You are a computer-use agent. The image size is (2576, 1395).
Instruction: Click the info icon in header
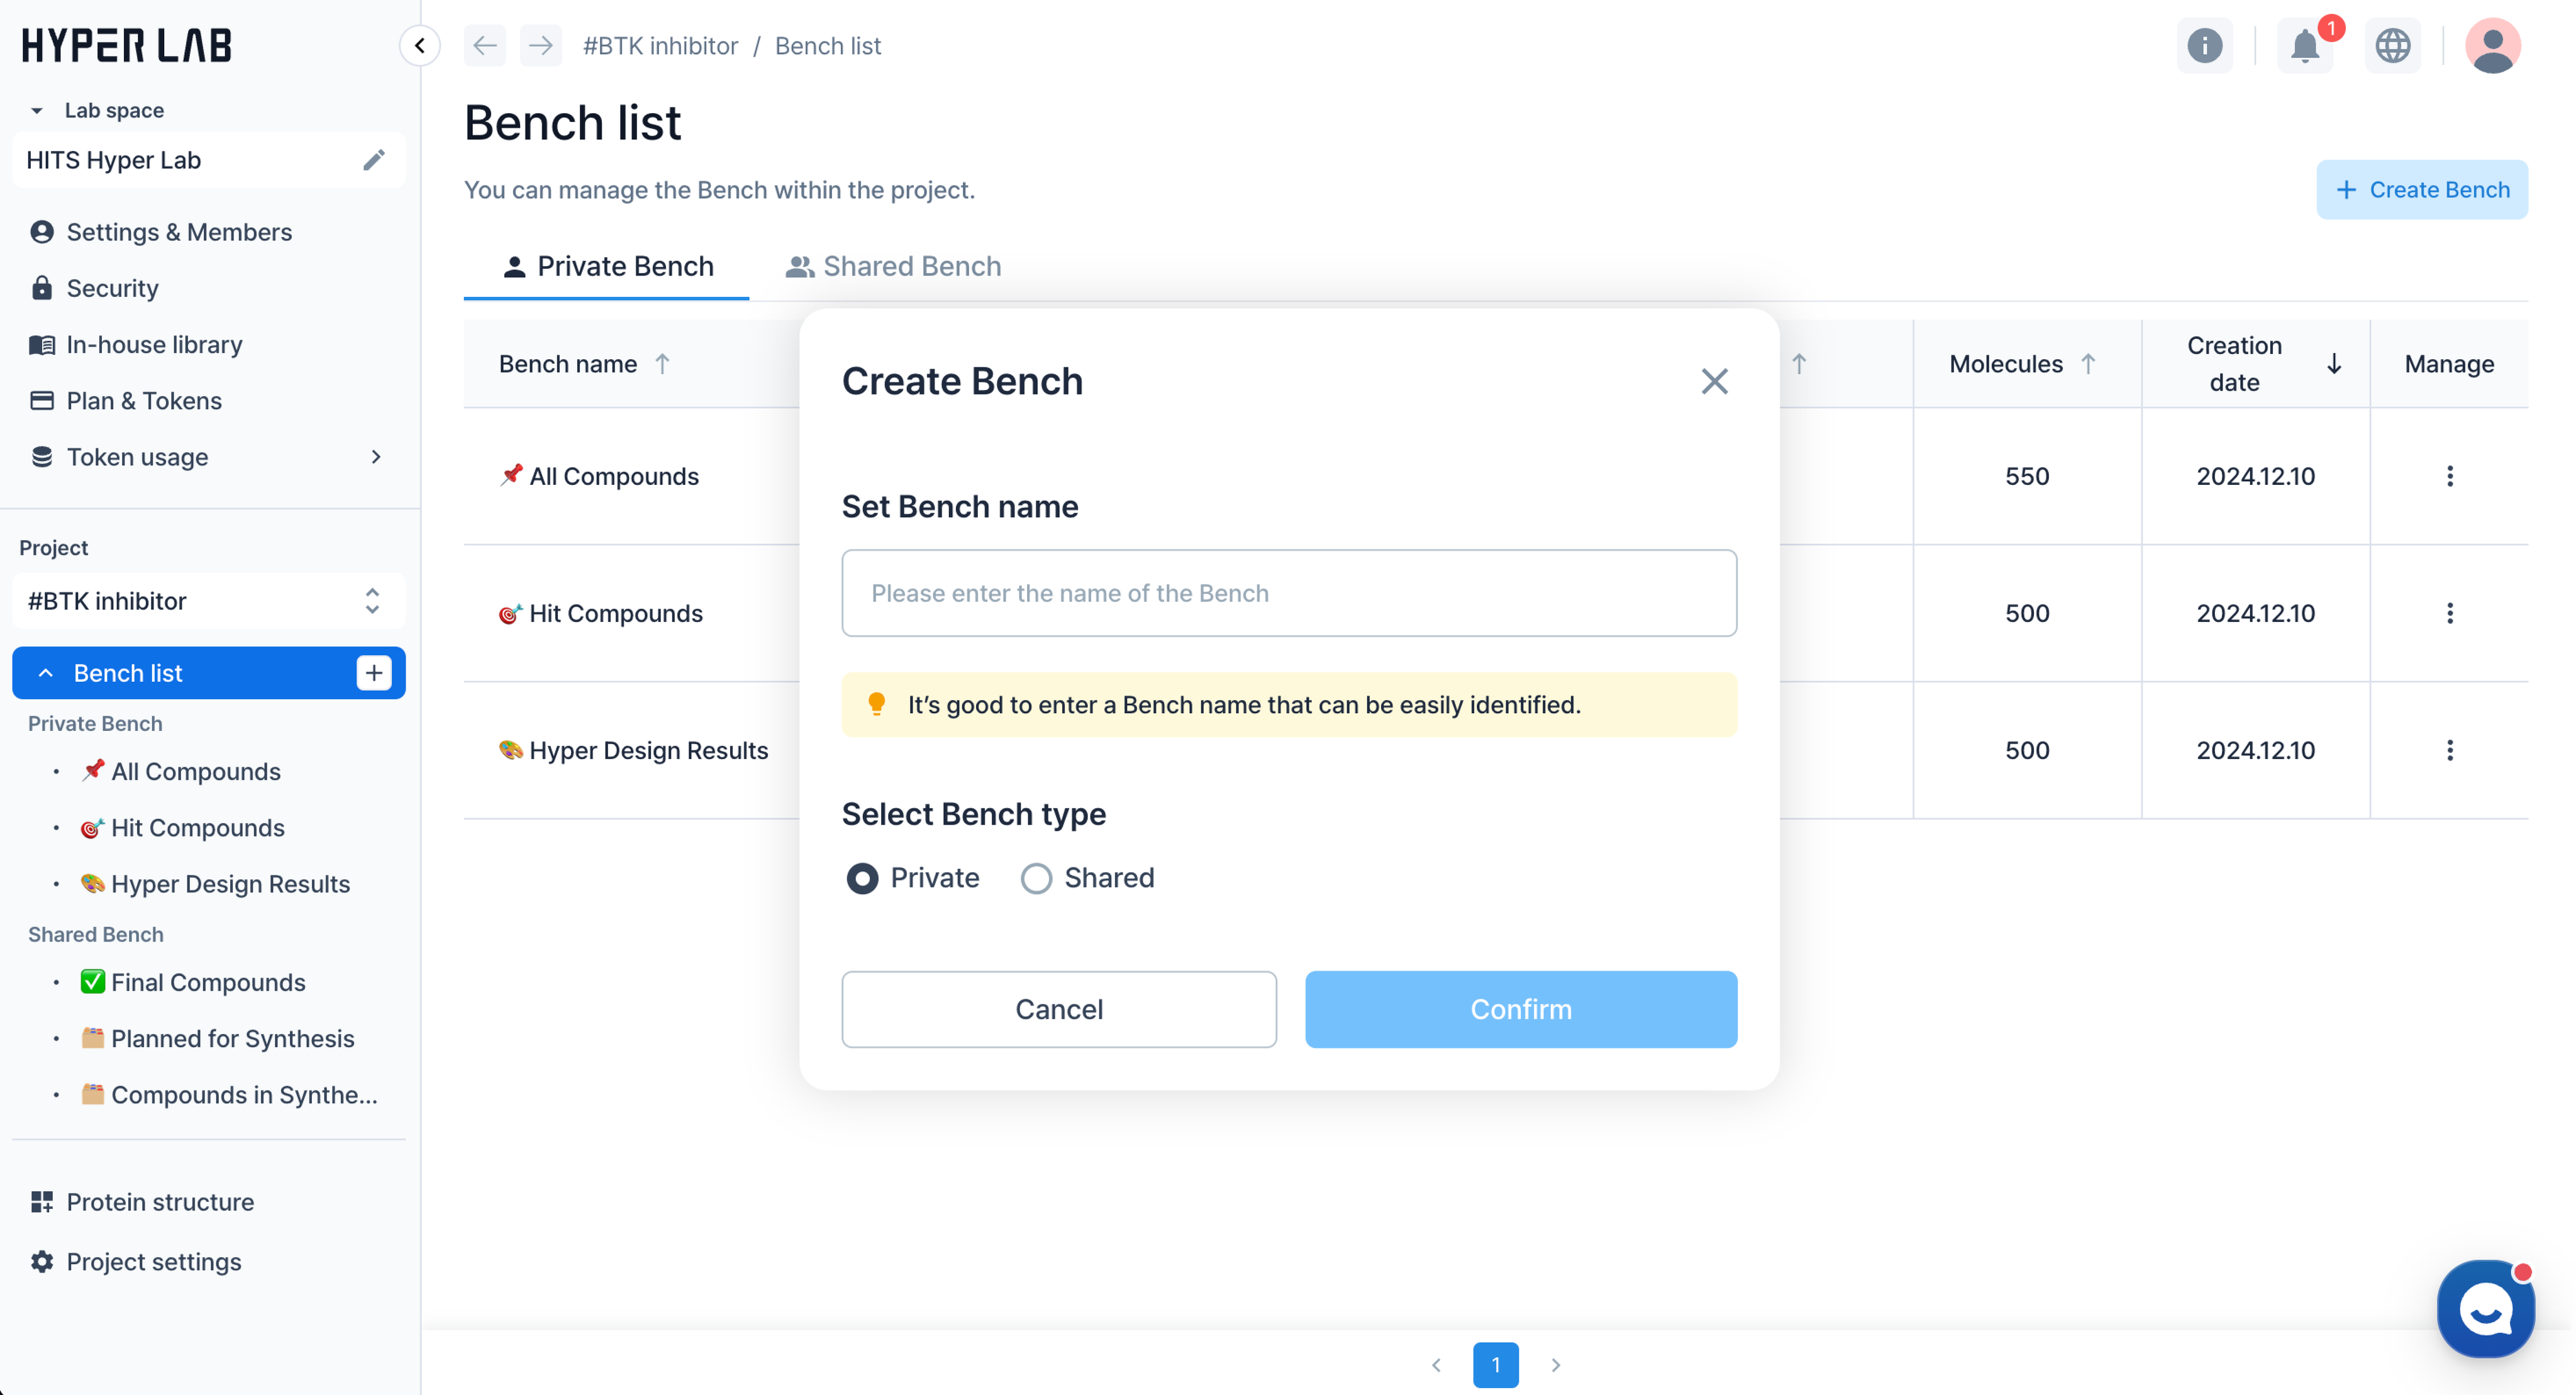2204,46
